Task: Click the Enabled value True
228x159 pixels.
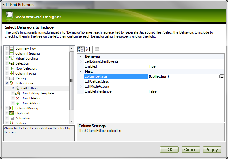Action: coord(152,66)
